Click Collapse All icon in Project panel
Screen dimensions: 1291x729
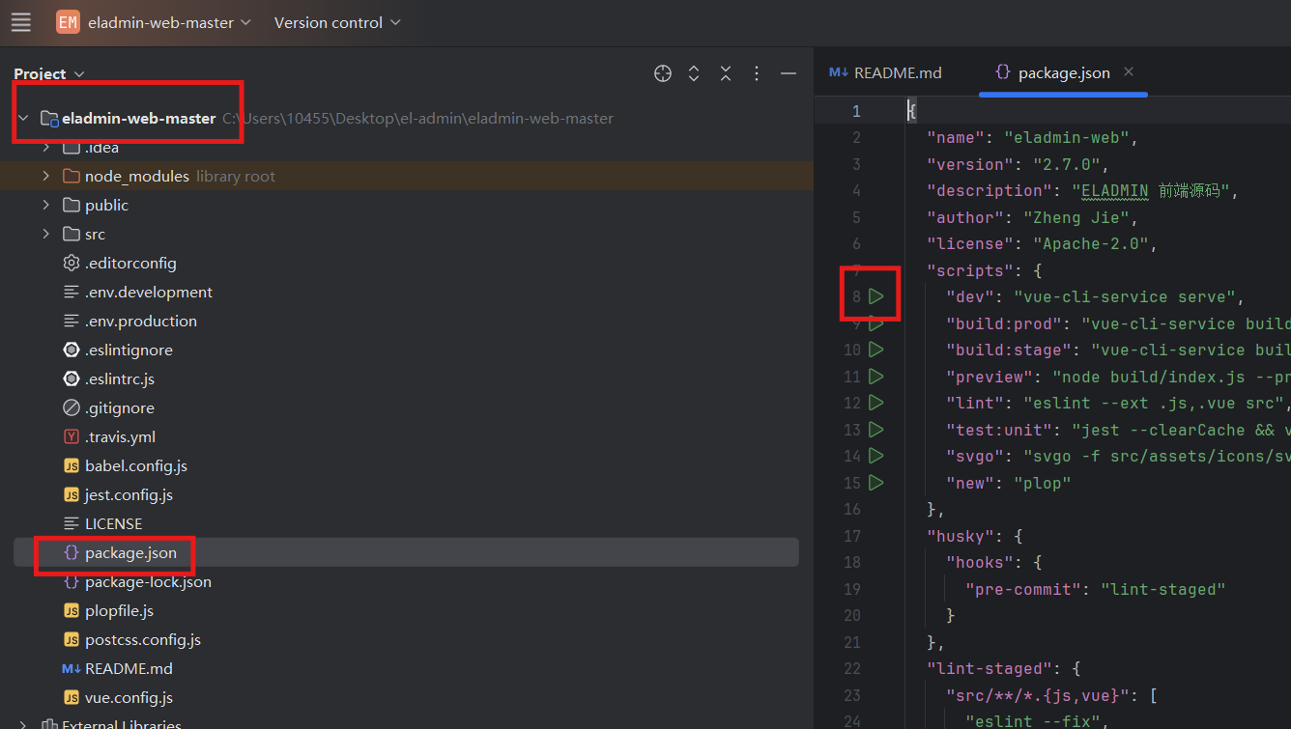[726, 73]
